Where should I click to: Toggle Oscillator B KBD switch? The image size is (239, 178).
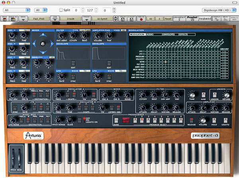118,108
